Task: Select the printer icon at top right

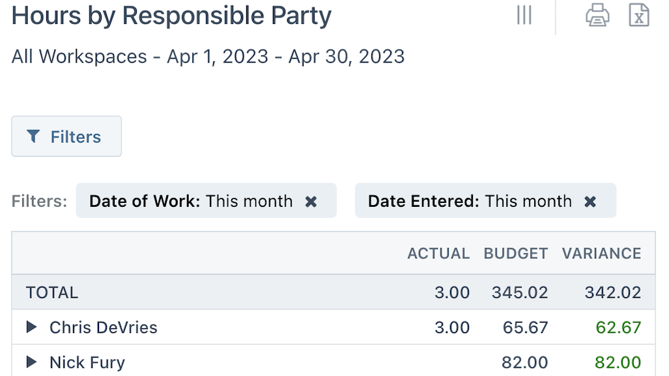Action: point(599,14)
